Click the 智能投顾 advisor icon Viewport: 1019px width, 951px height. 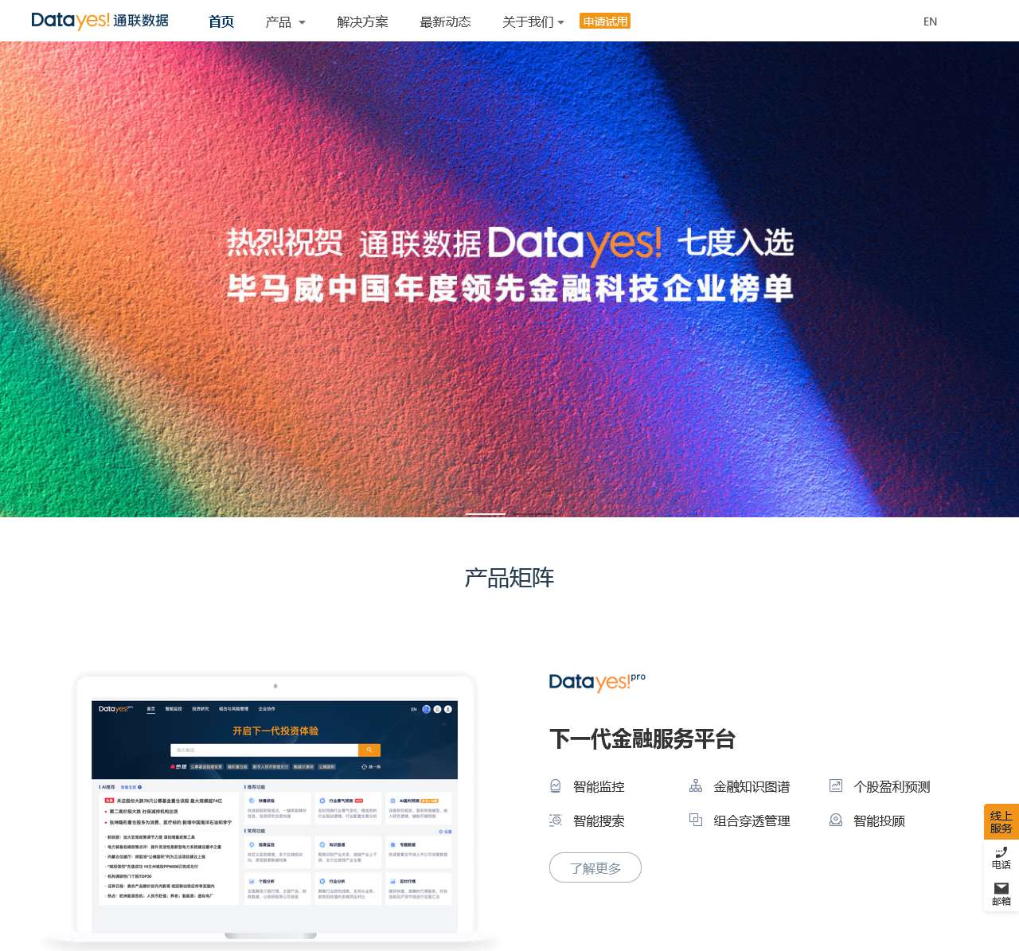pos(836,820)
